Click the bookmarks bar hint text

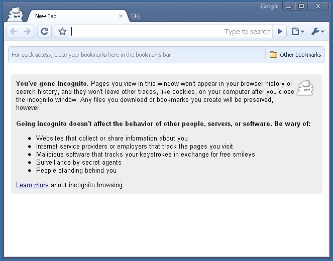tap(92, 55)
